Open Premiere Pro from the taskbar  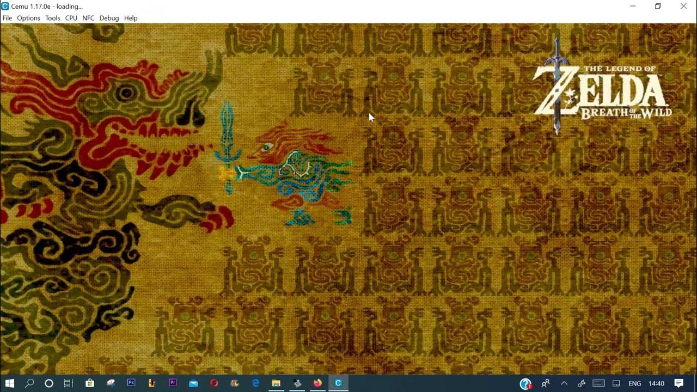173,383
